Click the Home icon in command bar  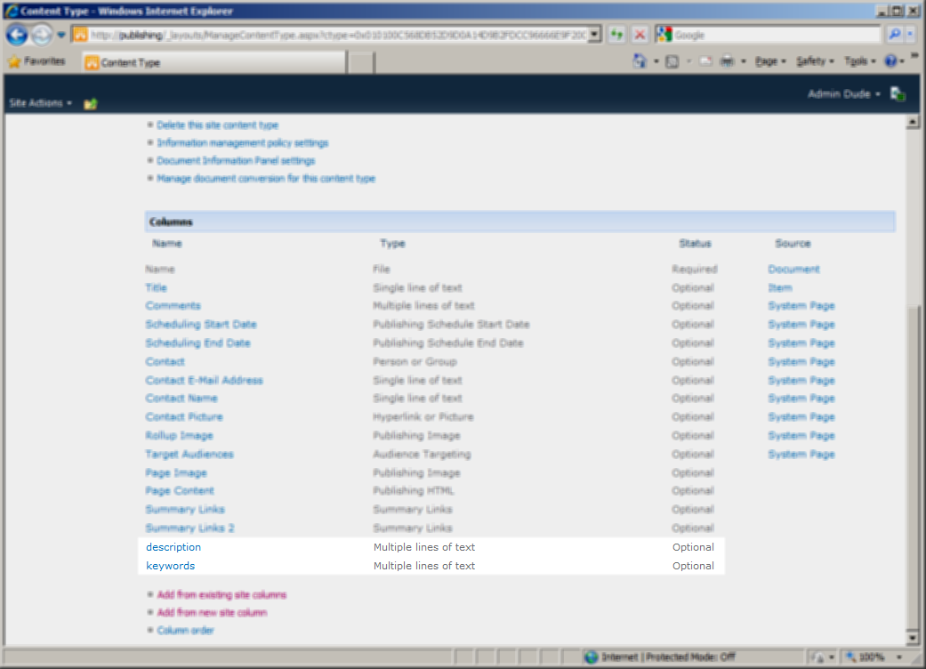click(640, 60)
